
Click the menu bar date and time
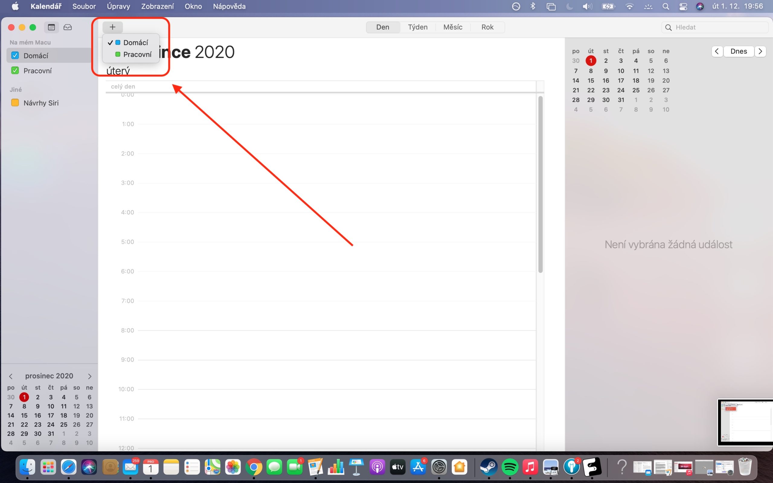tap(738, 6)
